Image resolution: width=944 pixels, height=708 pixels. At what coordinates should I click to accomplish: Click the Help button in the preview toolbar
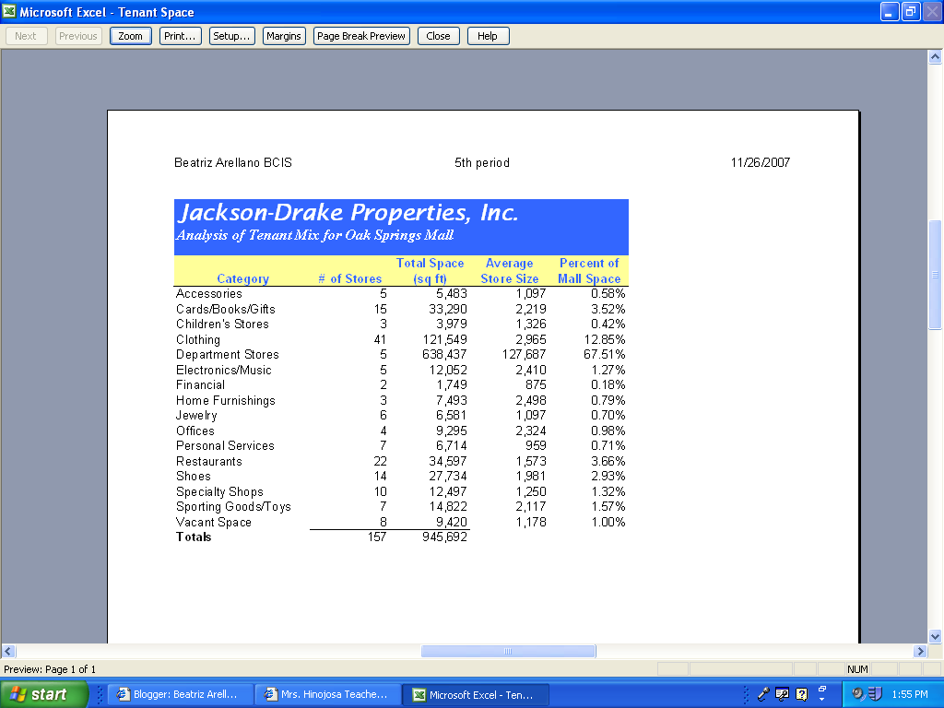coord(488,36)
